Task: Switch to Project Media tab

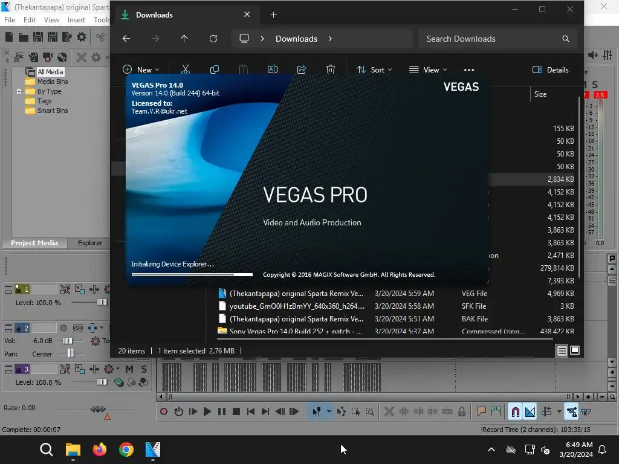Action: tap(34, 243)
